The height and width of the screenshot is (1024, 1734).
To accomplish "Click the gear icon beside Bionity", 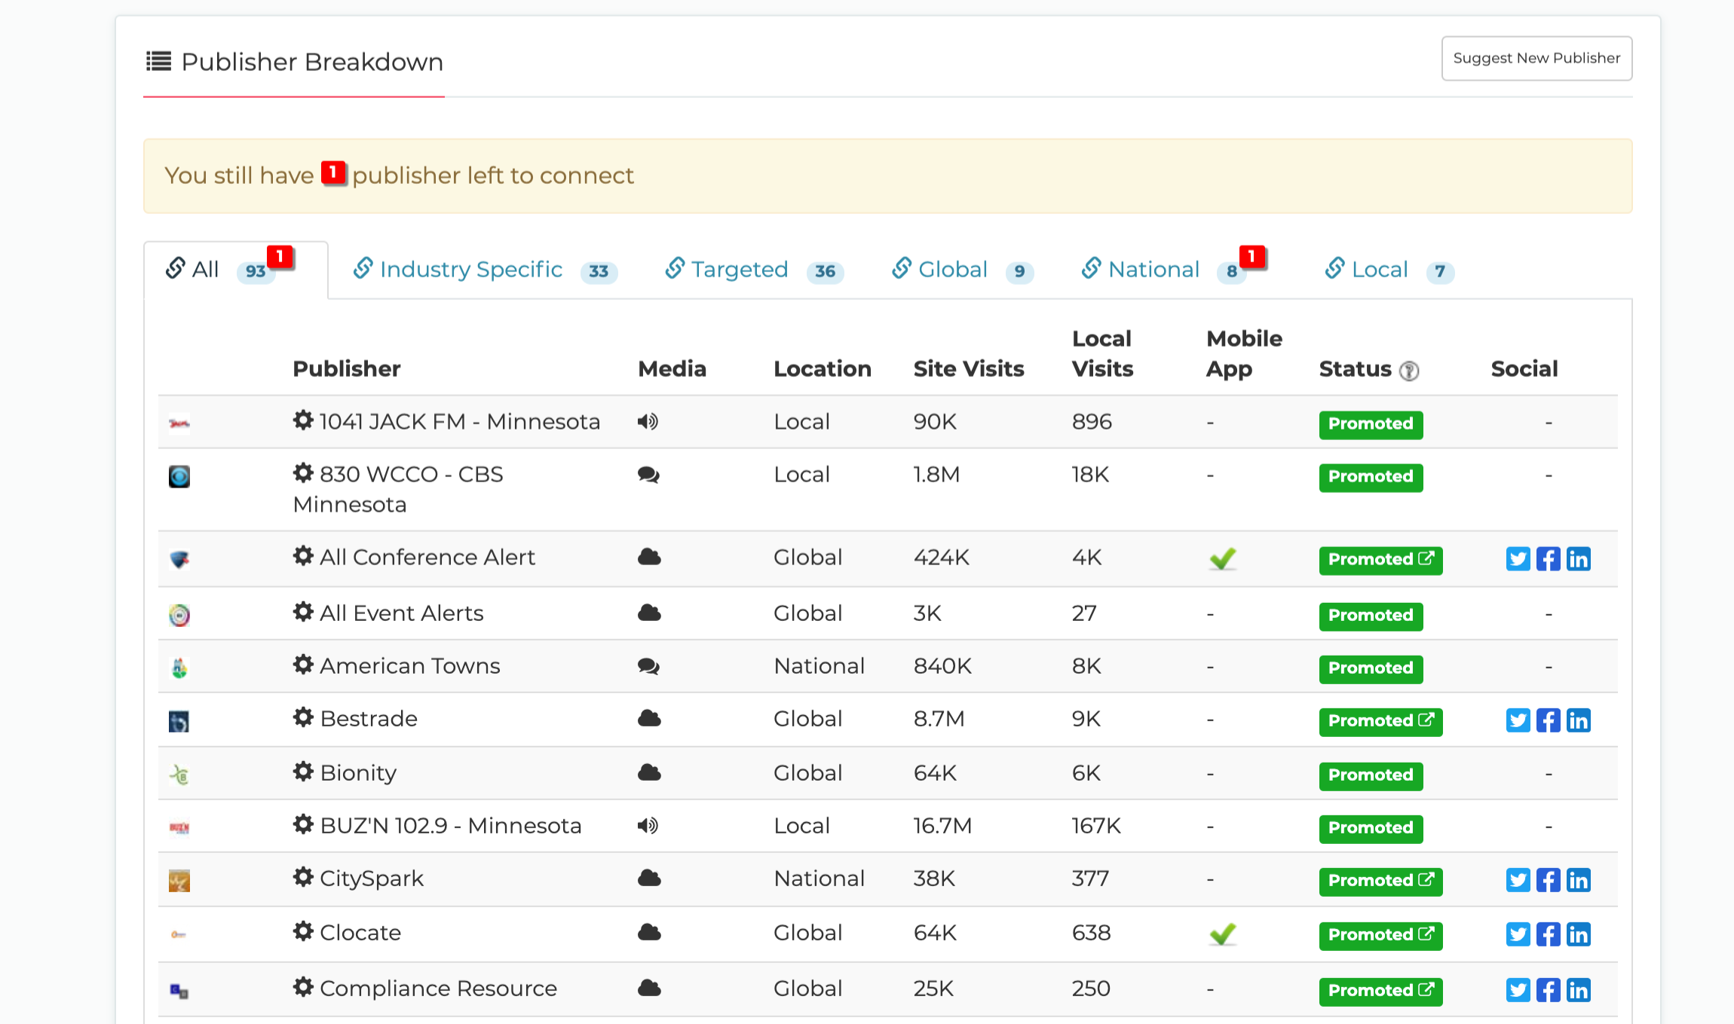I will point(303,772).
